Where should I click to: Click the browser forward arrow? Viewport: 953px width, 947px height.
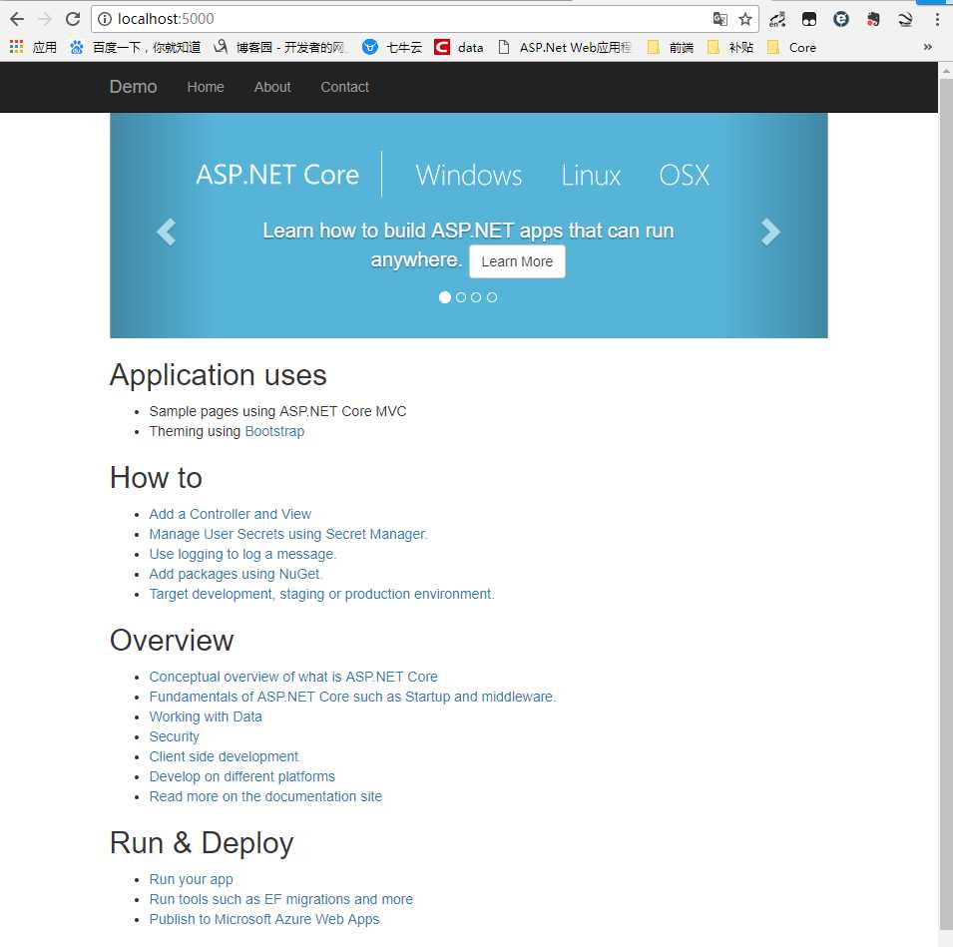45,19
